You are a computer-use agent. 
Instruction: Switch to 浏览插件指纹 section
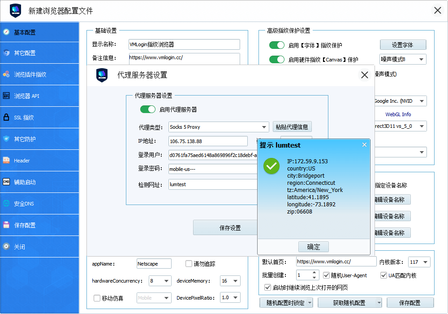(39, 74)
